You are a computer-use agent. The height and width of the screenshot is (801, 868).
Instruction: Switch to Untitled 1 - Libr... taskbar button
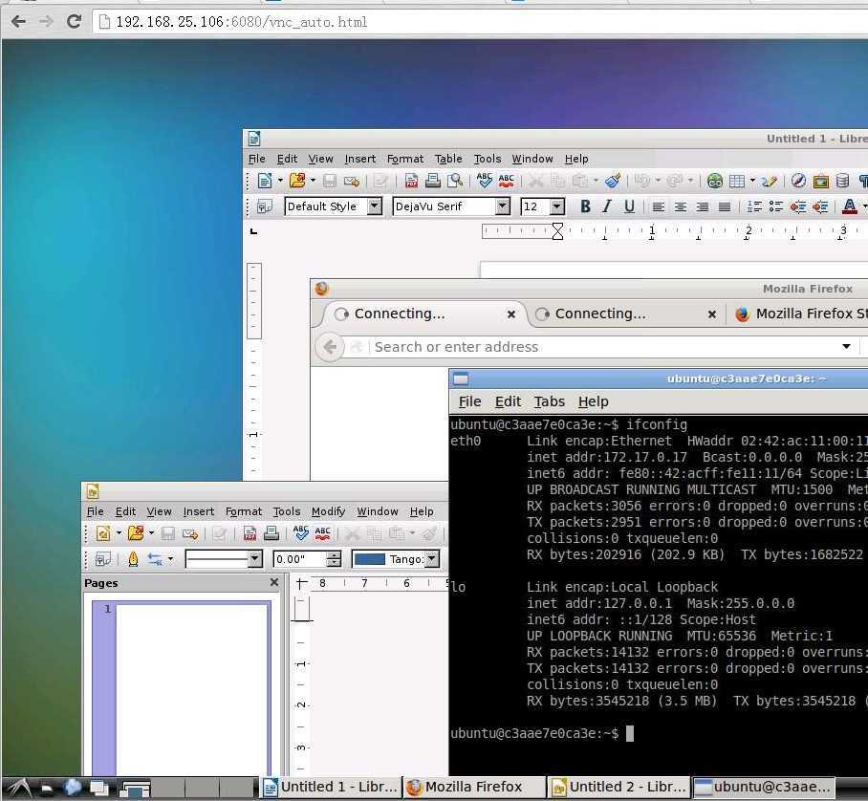point(331,787)
